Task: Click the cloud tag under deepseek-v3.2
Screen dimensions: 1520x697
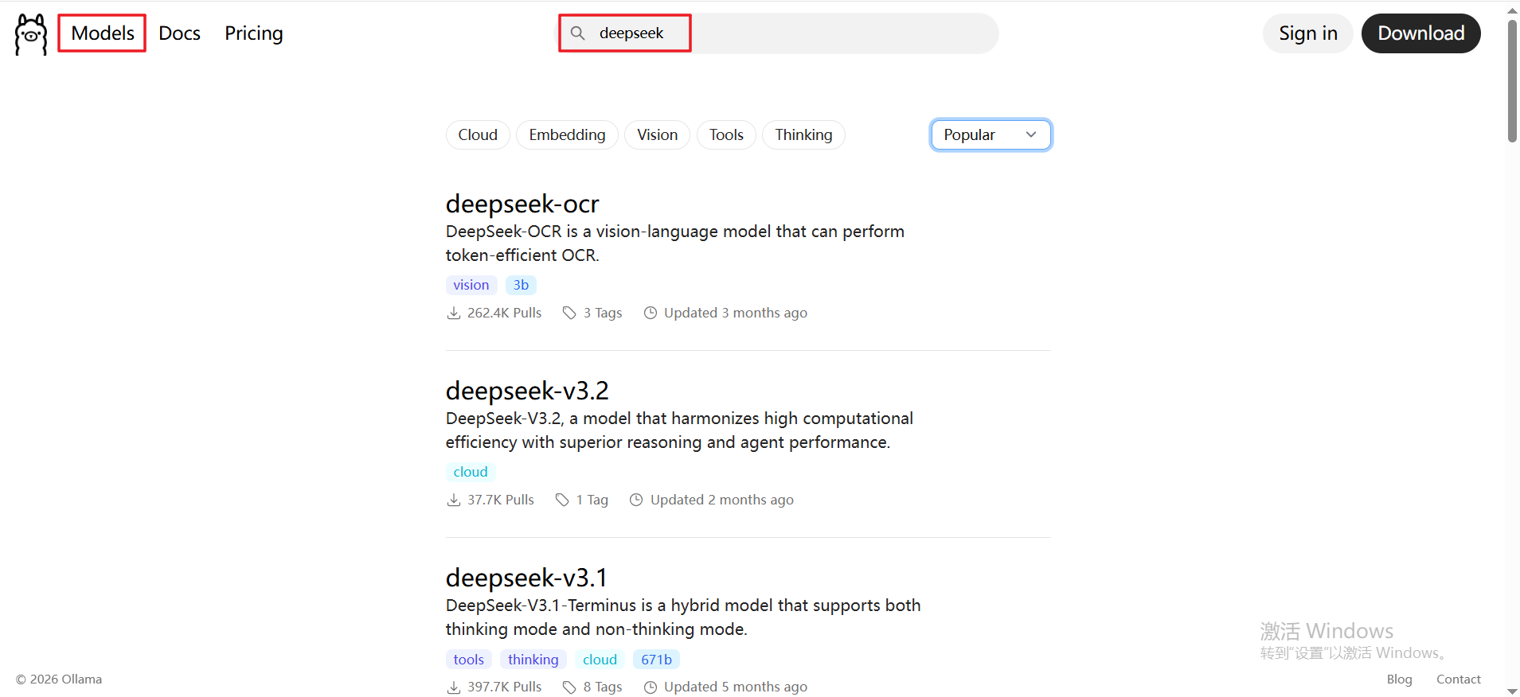Action: coord(471,472)
